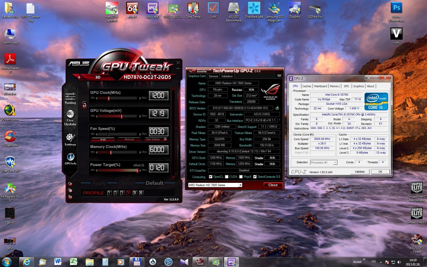Toggle the PhysX checkbox in GPU-Z
The height and width of the screenshot is (267, 427).
(241, 177)
